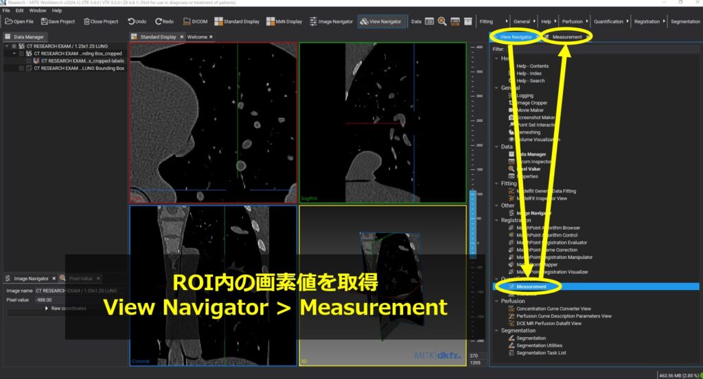The height and width of the screenshot is (379, 703).
Task: Open Movie Maker view from the list
Action: click(530, 110)
